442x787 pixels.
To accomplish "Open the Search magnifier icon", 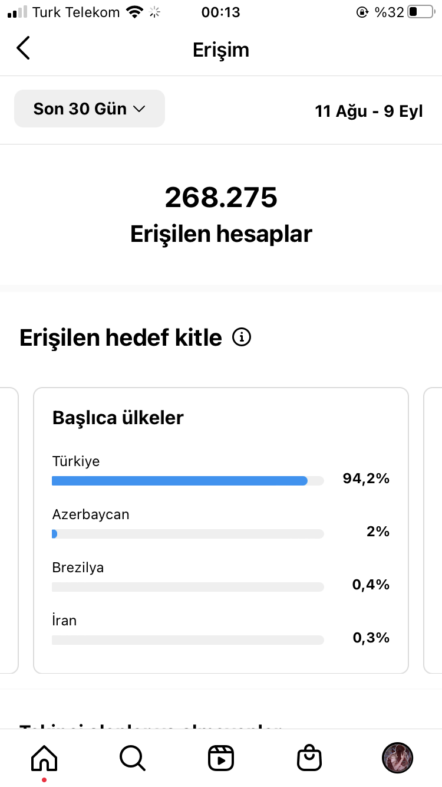I will tap(133, 758).
